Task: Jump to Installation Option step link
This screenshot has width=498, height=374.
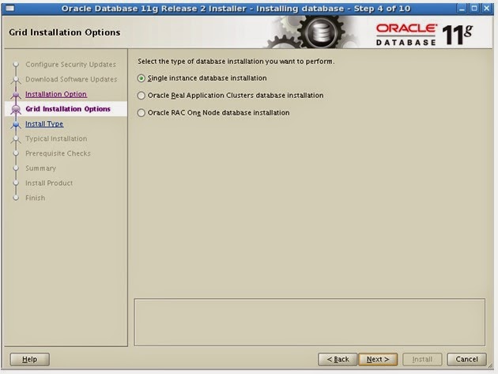Action: point(56,94)
